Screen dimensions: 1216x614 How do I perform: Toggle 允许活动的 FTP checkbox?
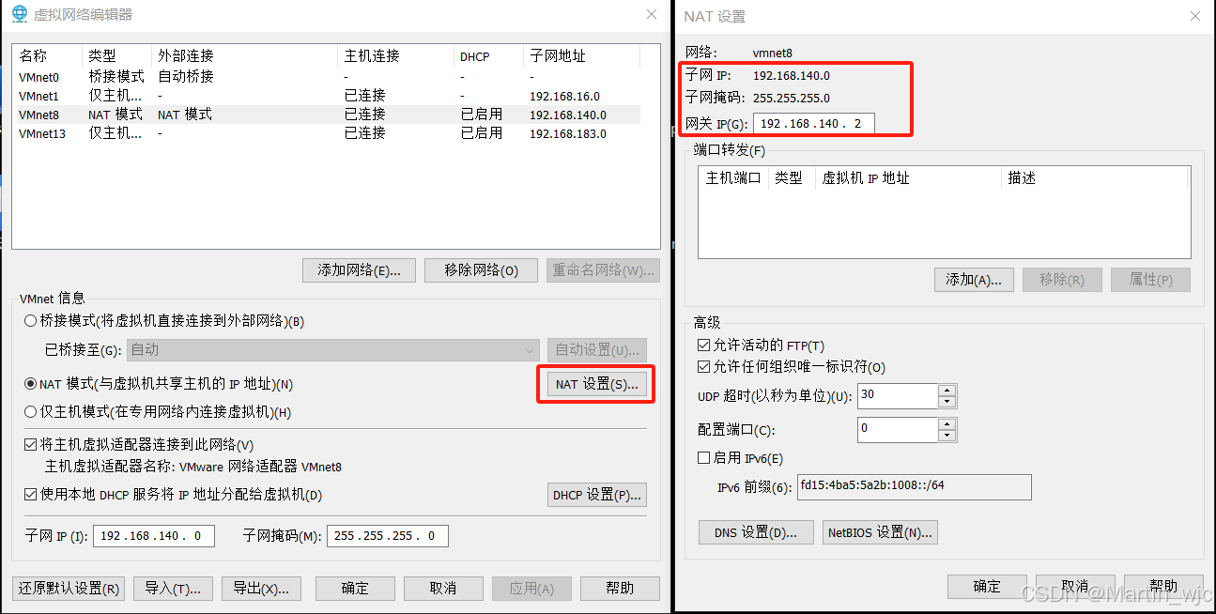click(704, 345)
